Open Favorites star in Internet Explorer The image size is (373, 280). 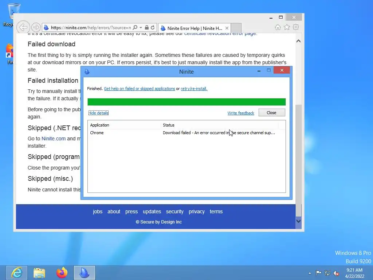point(287,27)
